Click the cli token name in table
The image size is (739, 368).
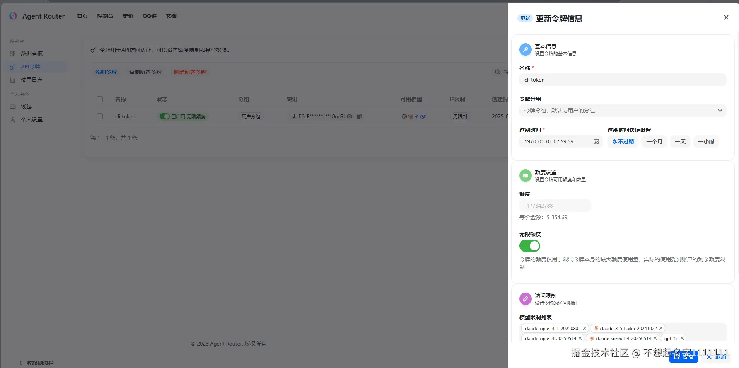click(125, 116)
